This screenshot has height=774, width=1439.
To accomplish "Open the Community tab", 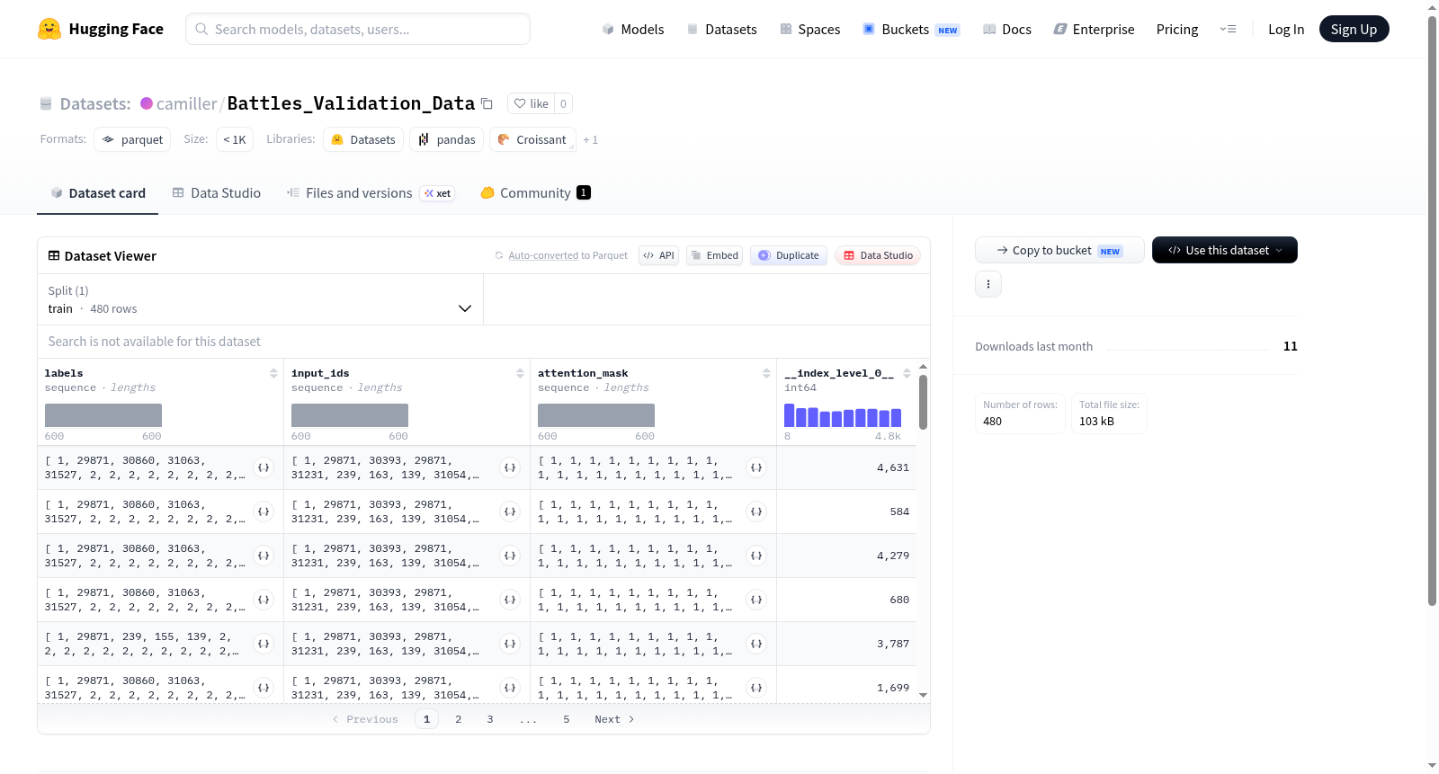I will (x=535, y=193).
